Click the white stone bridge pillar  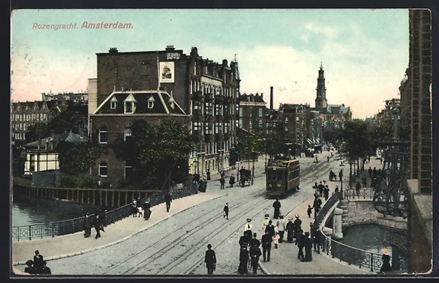(x=338, y=223)
